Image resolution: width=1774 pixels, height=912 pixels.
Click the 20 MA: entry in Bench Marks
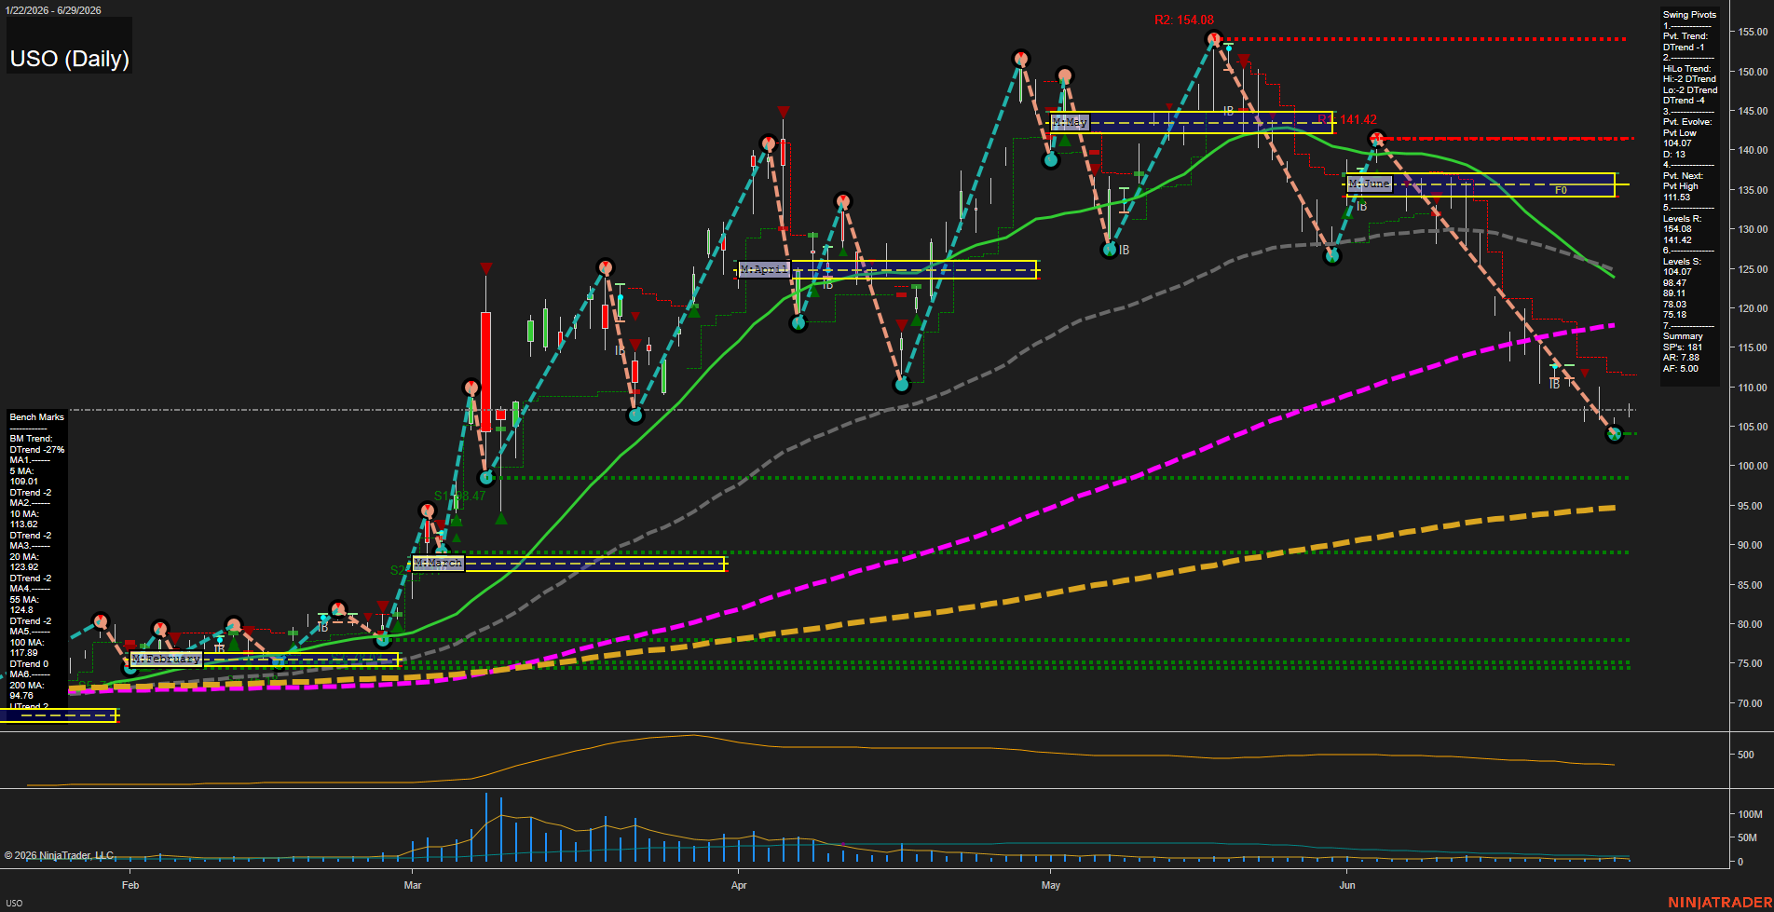click(x=24, y=557)
